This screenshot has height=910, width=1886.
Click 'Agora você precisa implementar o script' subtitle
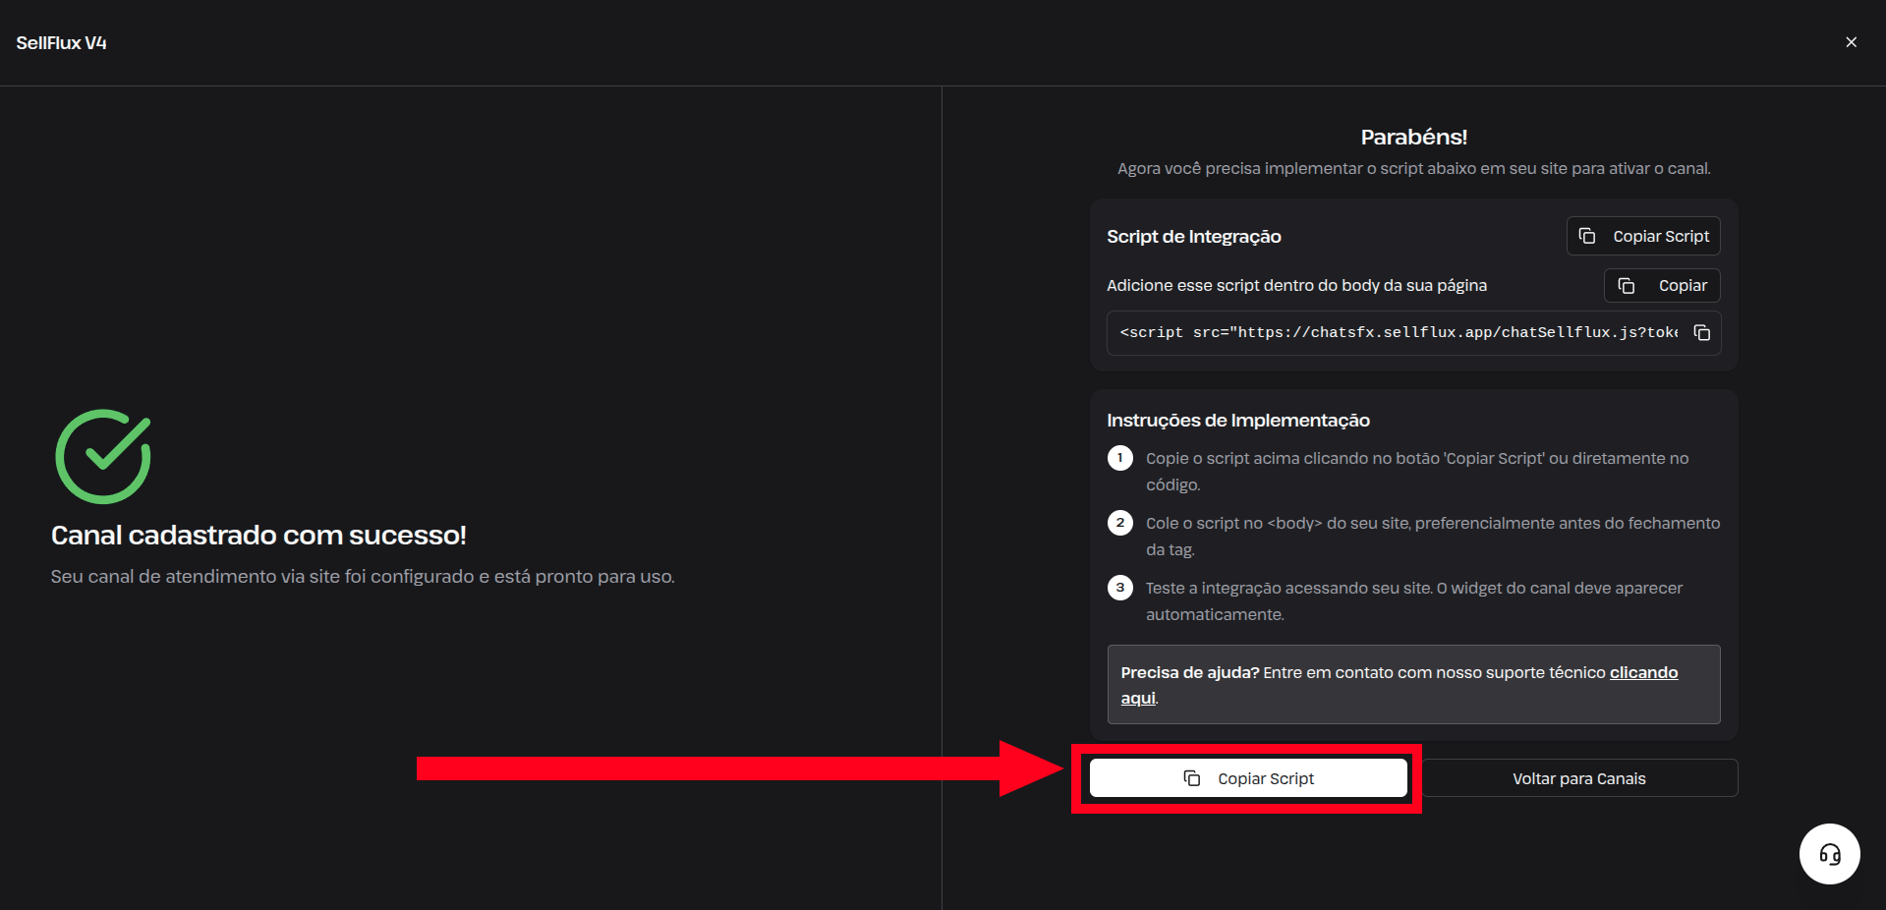coord(1414,169)
